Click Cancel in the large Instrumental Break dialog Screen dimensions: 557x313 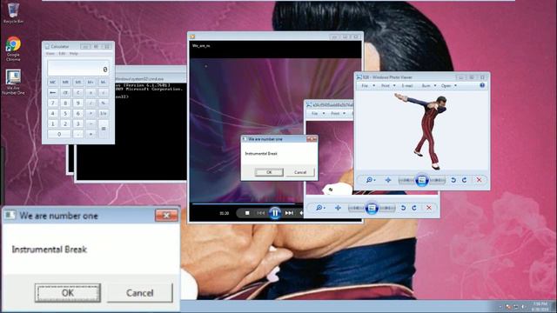140,293
